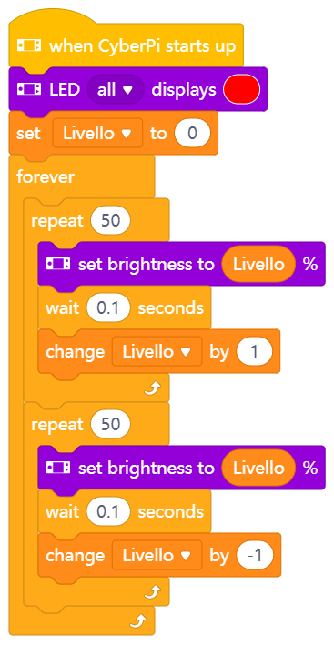
Task: Click the CyberPi icon on the LED displays block
Action: [29, 89]
